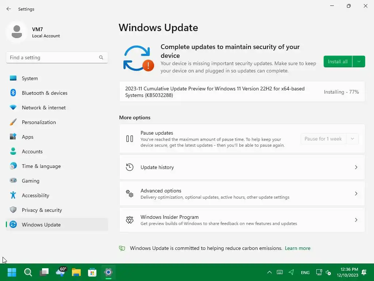Launch Microsoft Store from the taskbar
The height and width of the screenshot is (281, 374).
pyautogui.click(x=92, y=272)
